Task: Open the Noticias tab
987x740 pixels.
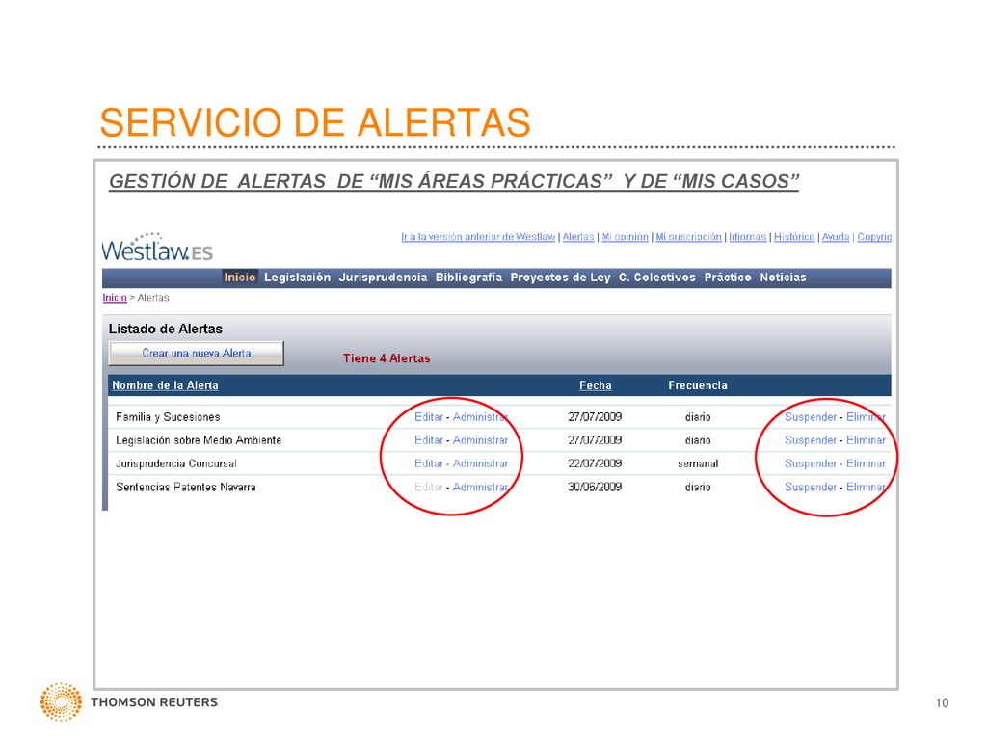Action: (x=783, y=277)
